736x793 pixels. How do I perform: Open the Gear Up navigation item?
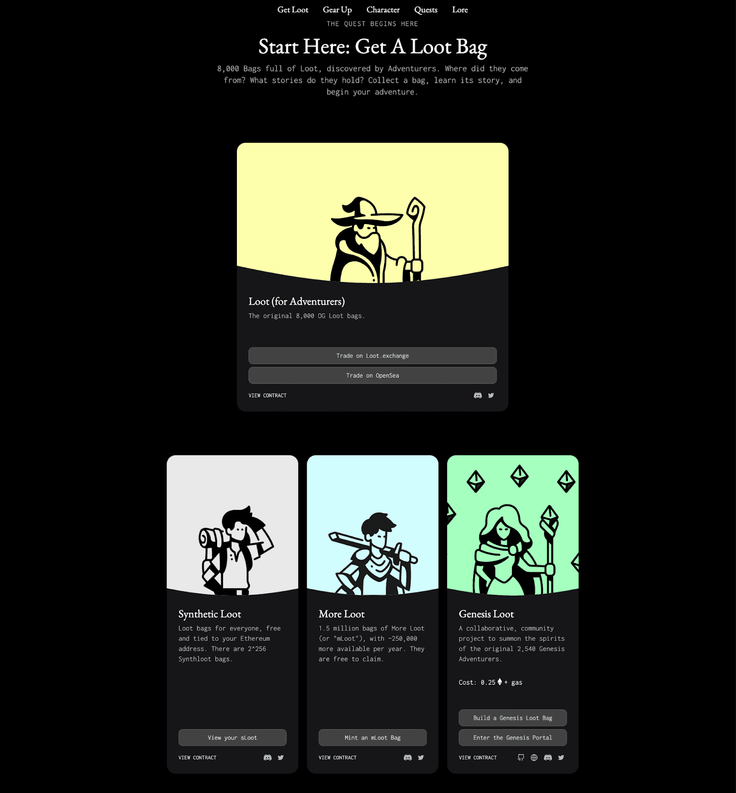click(338, 10)
